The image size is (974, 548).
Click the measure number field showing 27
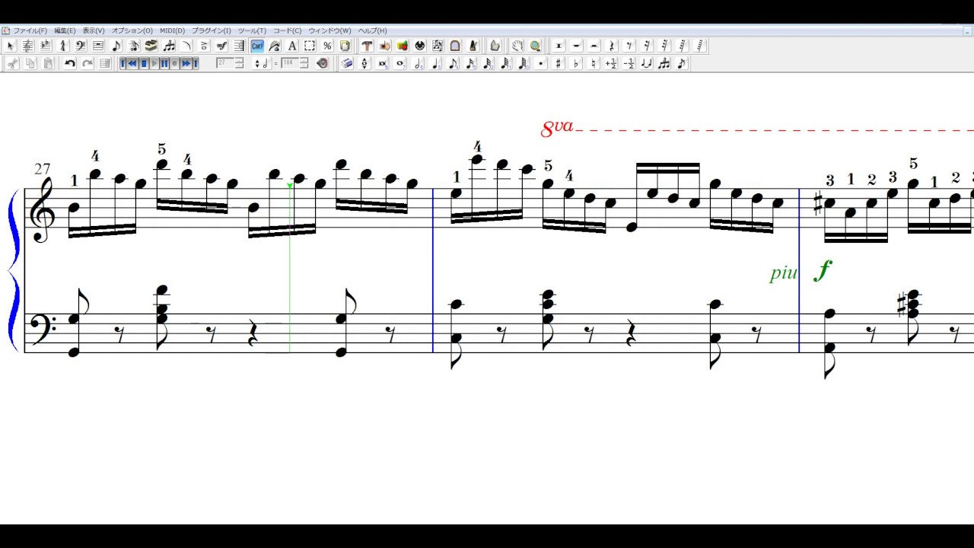pyautogui.click(x=225, y=63)
